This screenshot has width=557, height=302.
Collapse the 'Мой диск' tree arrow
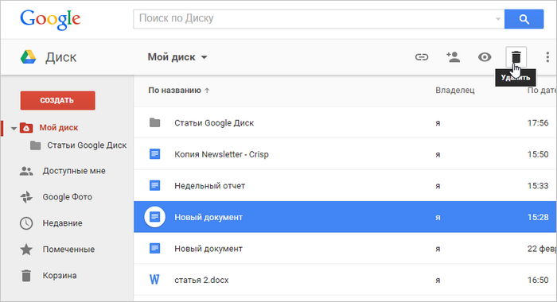pos(14,128)
